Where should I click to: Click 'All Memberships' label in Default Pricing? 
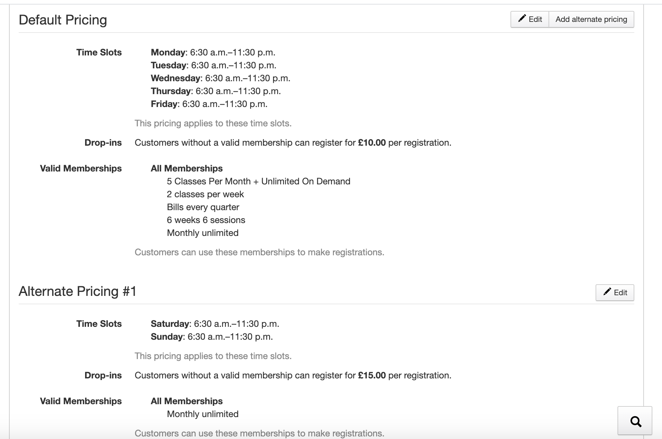187,169
